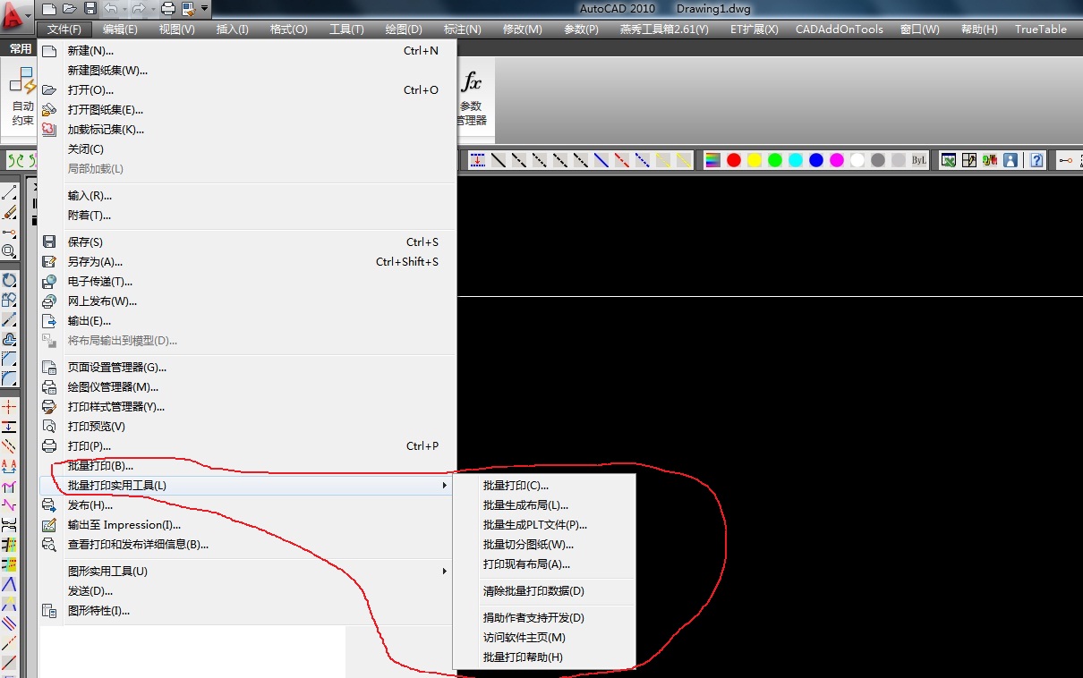Switch to the 常用 ribbon tab

click(20, 49)
